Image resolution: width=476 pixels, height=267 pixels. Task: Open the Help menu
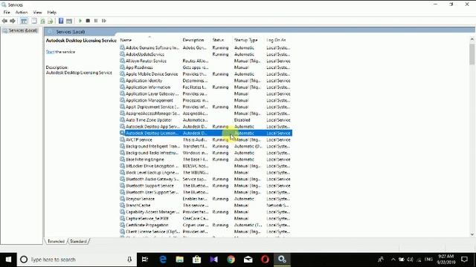pos(51,13)
